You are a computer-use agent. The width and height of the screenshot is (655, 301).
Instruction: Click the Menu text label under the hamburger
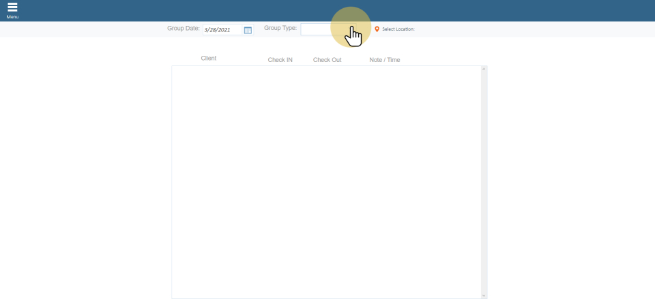12,17
